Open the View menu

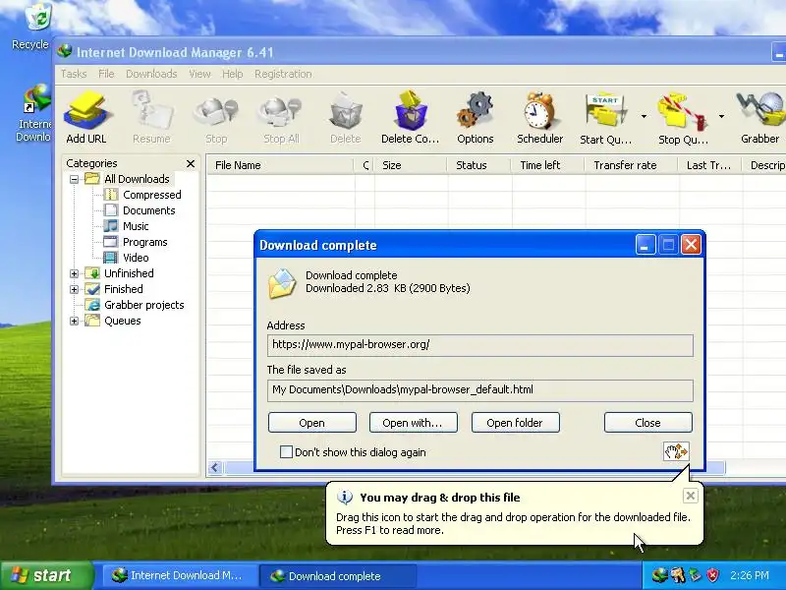coord(199,74)
